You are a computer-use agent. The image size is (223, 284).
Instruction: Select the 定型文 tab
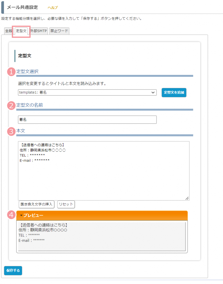(x=21, y=31)
